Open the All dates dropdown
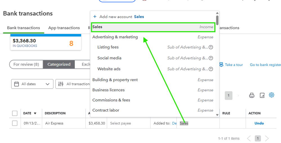281x143 pixels. 32,84
